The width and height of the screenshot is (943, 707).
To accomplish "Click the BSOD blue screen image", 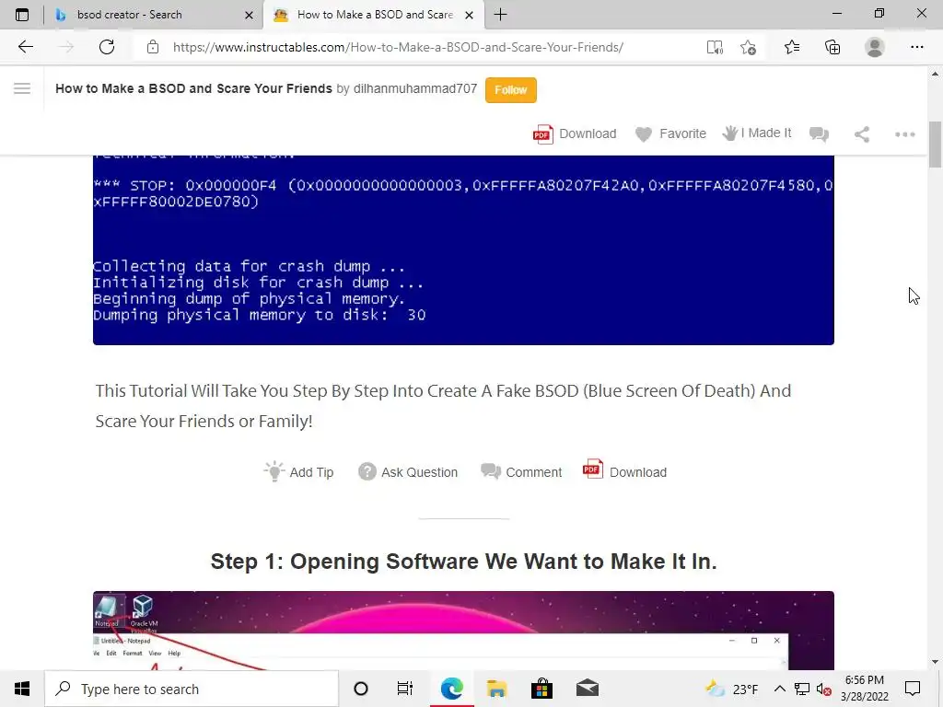I will 463,249.
